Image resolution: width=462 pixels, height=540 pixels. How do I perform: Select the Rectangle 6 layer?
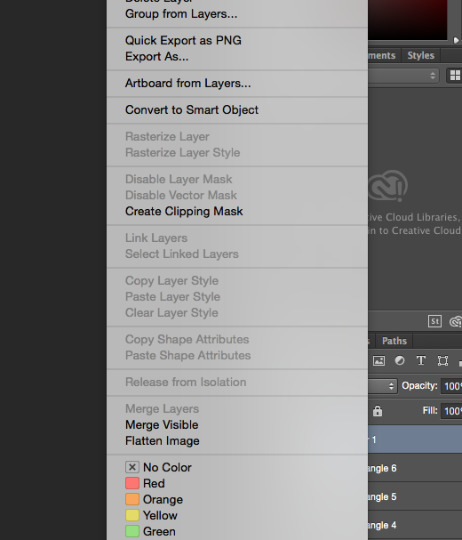point(415,468)
